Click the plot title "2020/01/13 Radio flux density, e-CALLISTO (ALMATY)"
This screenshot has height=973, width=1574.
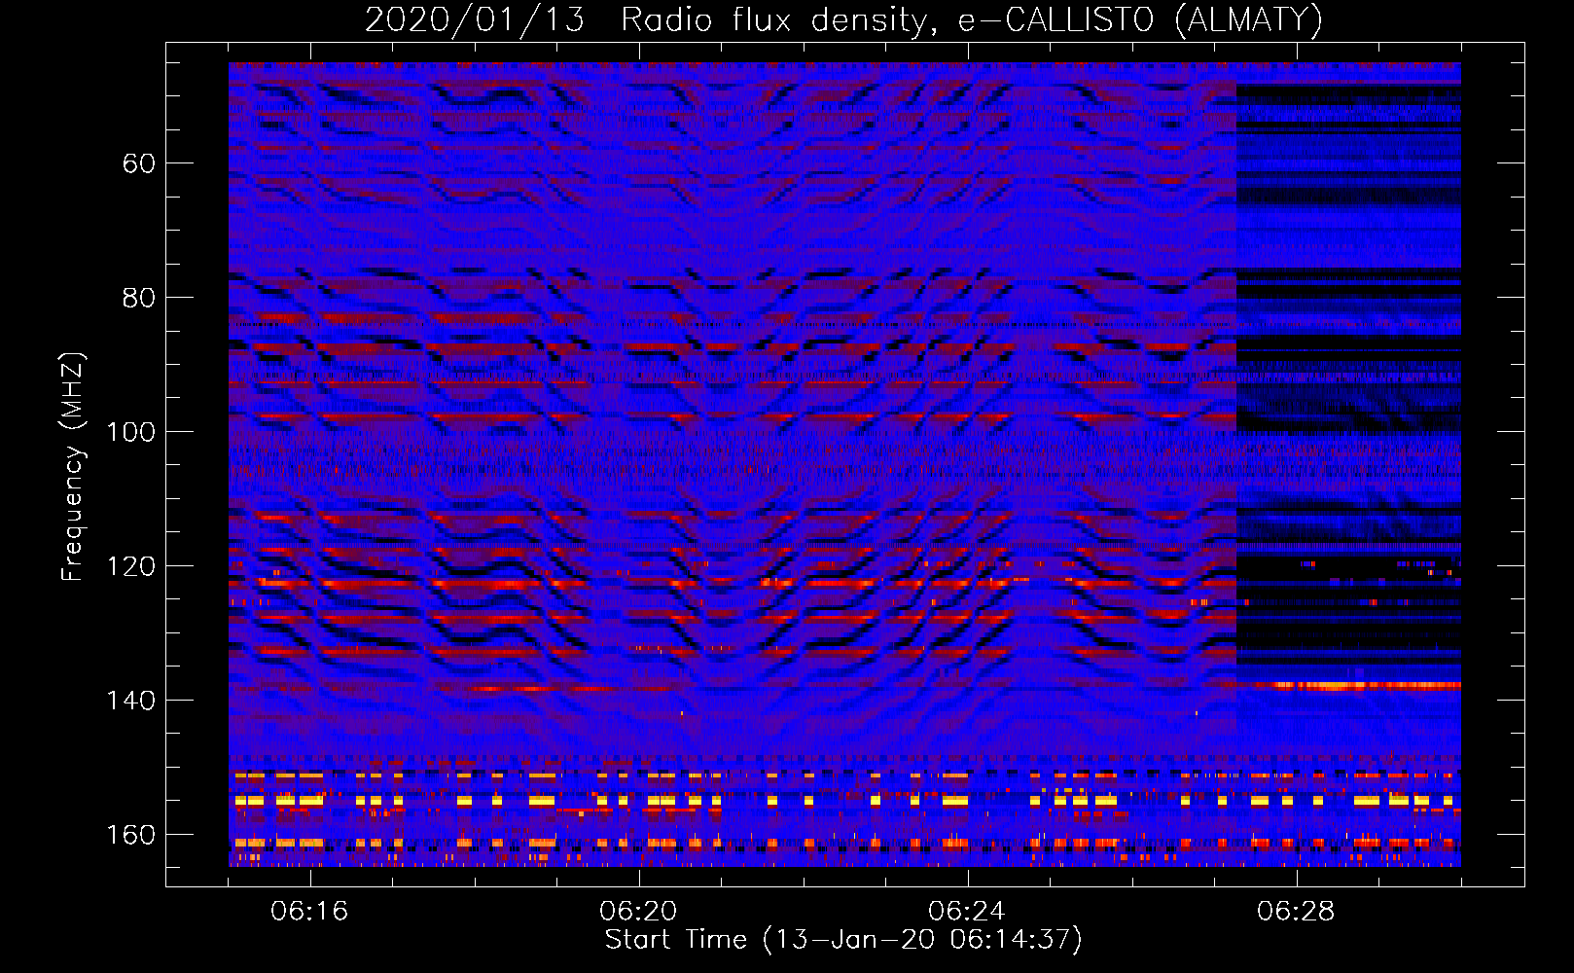[x=843, y=19]
